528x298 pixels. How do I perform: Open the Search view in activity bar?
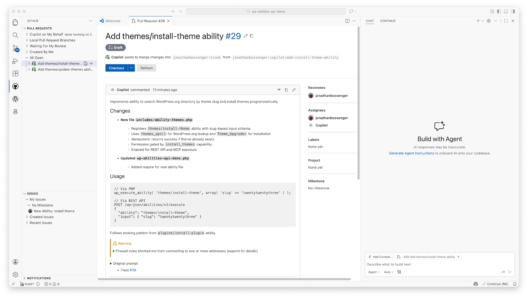pos(15,35)
